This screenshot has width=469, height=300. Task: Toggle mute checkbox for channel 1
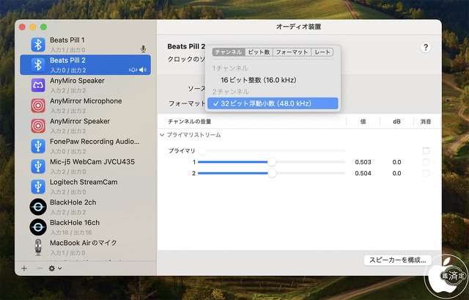point(426,162)
